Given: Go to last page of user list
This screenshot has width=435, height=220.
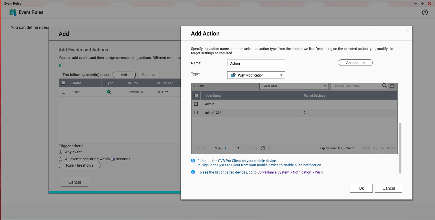Looking at the screenshot, I should 256,148.
